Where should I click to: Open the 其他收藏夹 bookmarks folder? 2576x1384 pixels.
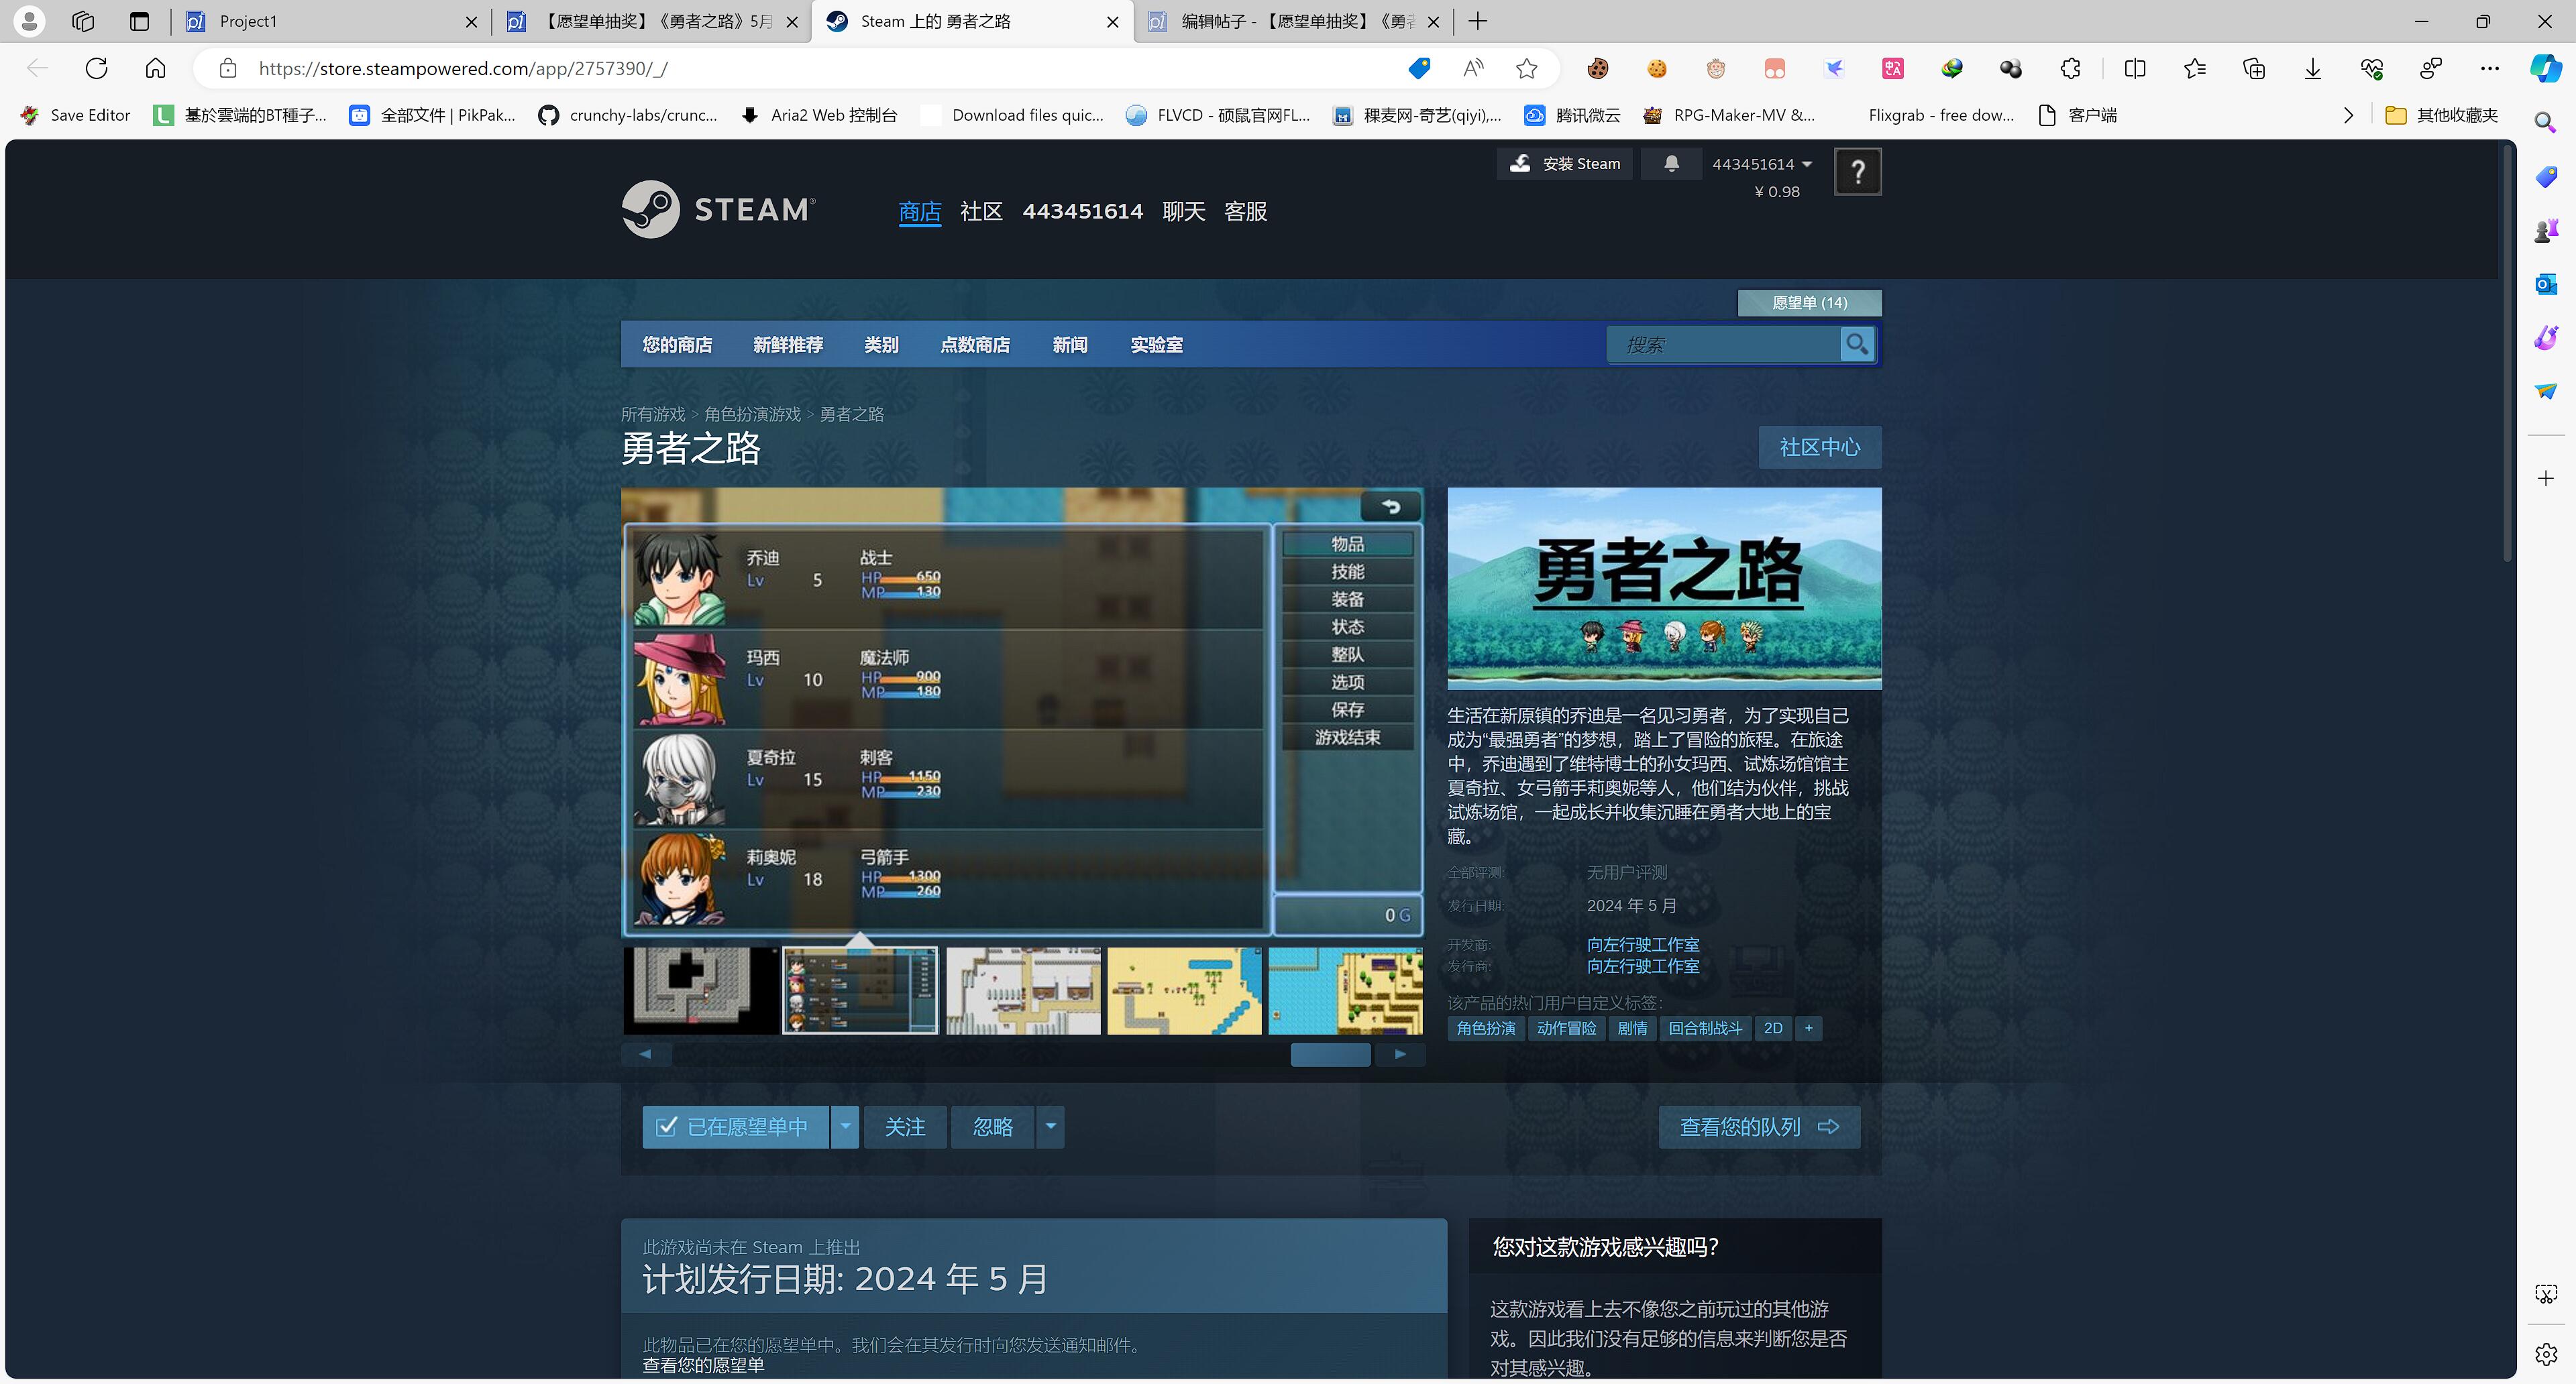pyautogui.click(x=2441, y=115)
